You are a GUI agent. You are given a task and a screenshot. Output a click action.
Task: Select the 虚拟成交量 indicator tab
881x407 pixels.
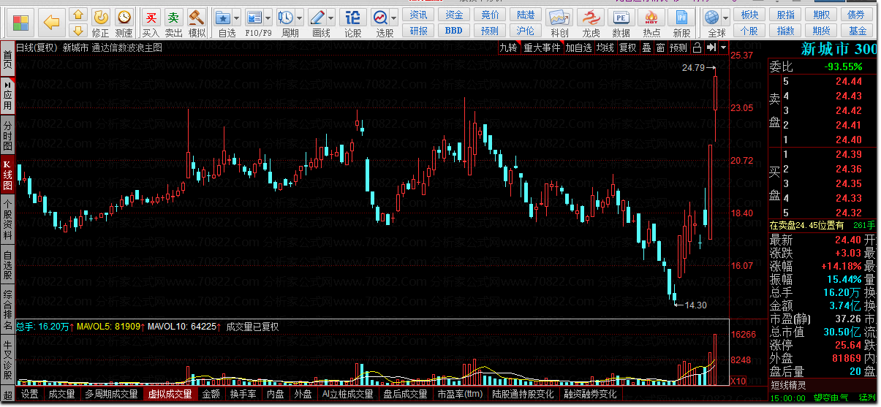pyautogui.click(x=170, y=395)
